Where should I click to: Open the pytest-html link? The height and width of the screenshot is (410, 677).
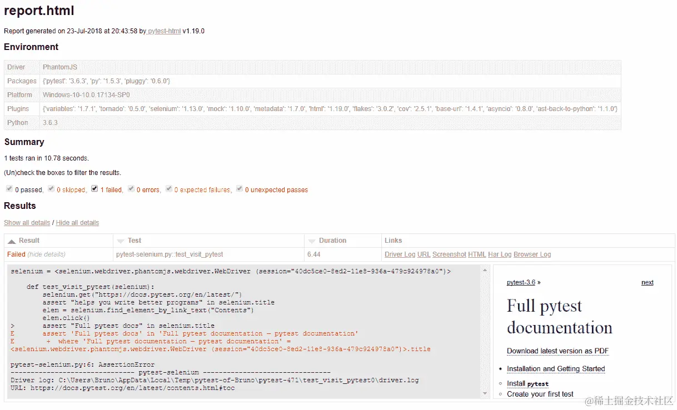point(164,31)
